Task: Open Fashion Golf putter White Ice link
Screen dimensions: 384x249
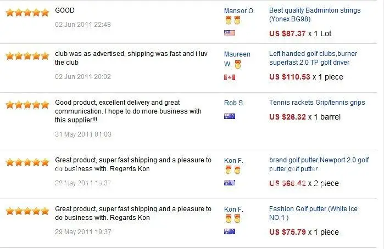Action: click(x=313, y=213)
